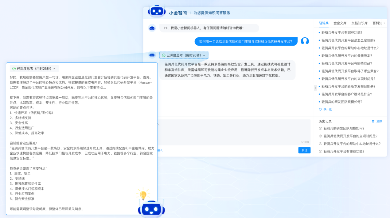
Task: Click the 小金智问 robot logo in header
Action: [x=157, y=11]
